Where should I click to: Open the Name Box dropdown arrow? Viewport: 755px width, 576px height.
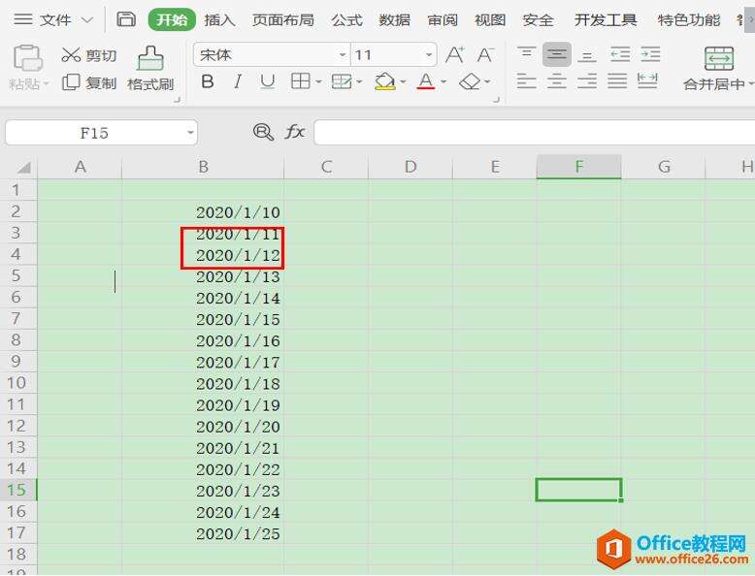190,132
